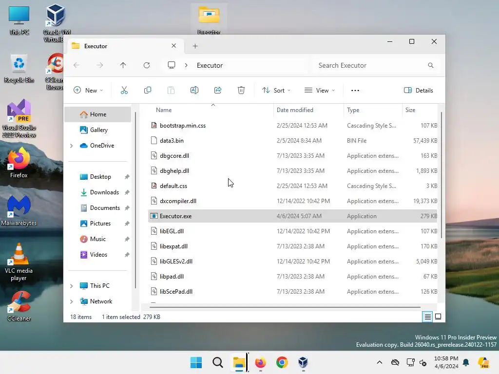The width and height of the screenshot is (499, 374).
Task: Click the Paste clipboard icon
Action: click(x=171, y=90)
